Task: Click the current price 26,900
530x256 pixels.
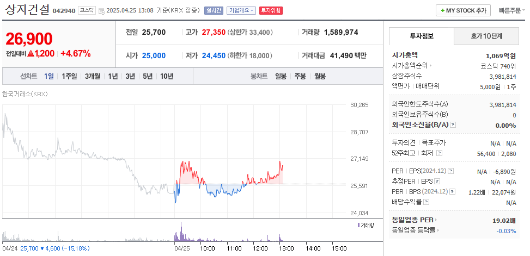Action: coord(29,39)
